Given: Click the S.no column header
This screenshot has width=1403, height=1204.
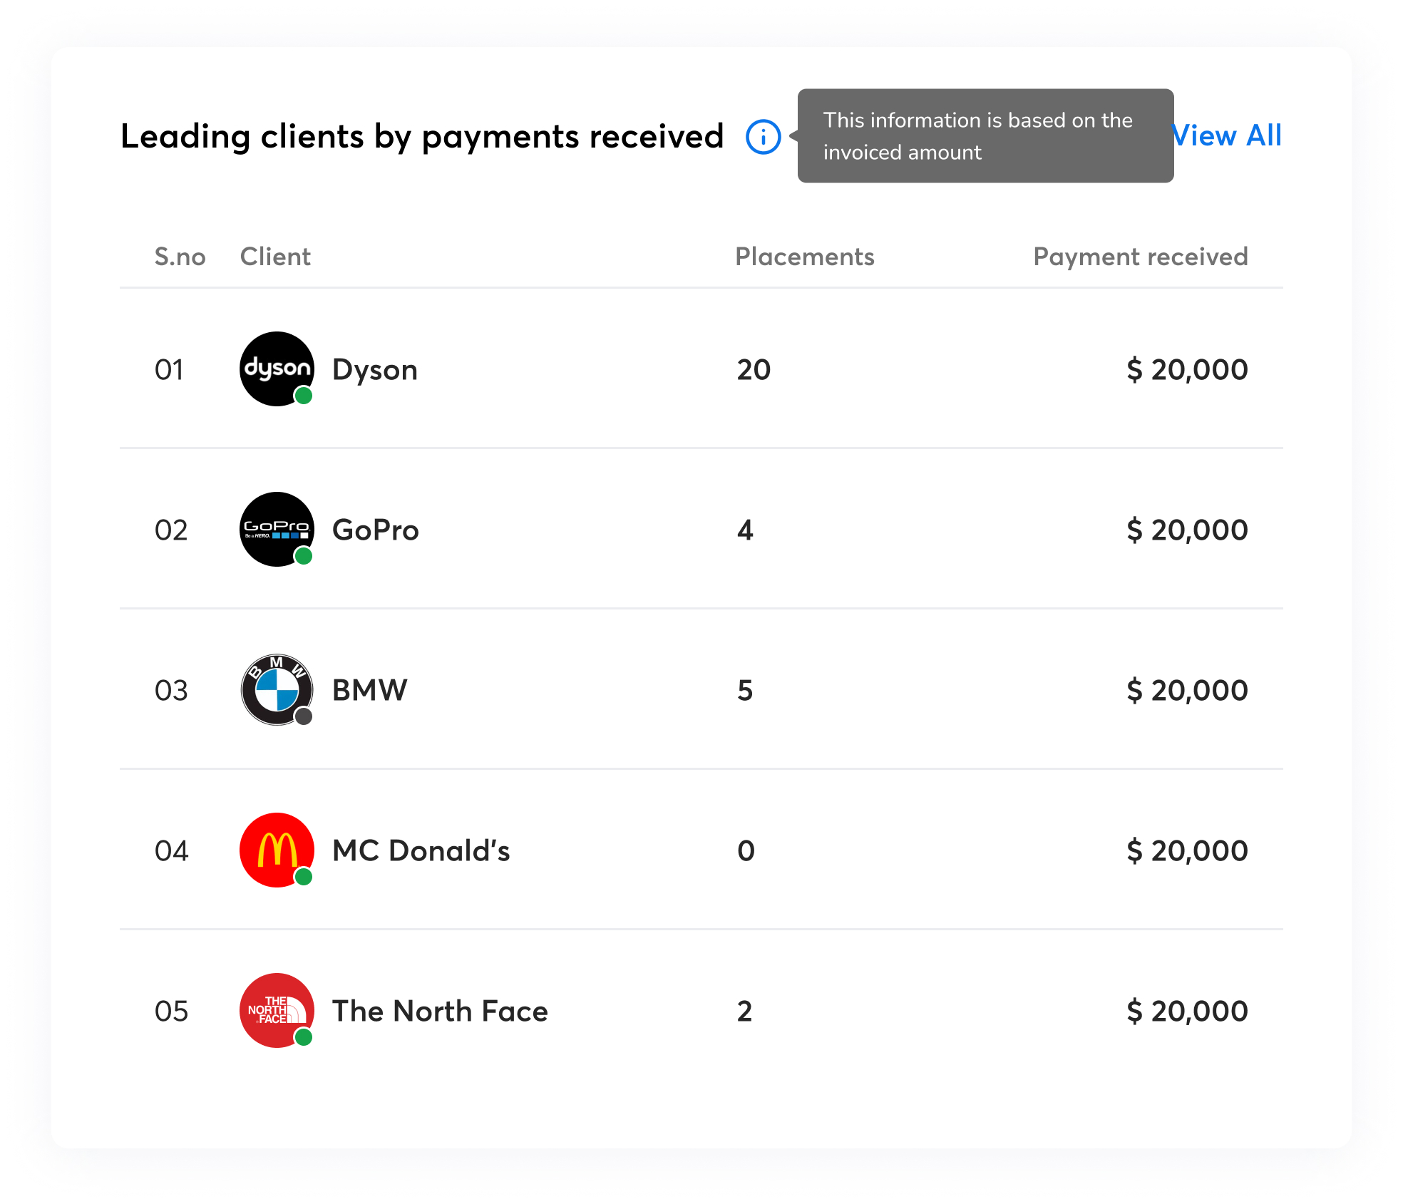Looking at the screenshot, I should click(x=180, y=257).
